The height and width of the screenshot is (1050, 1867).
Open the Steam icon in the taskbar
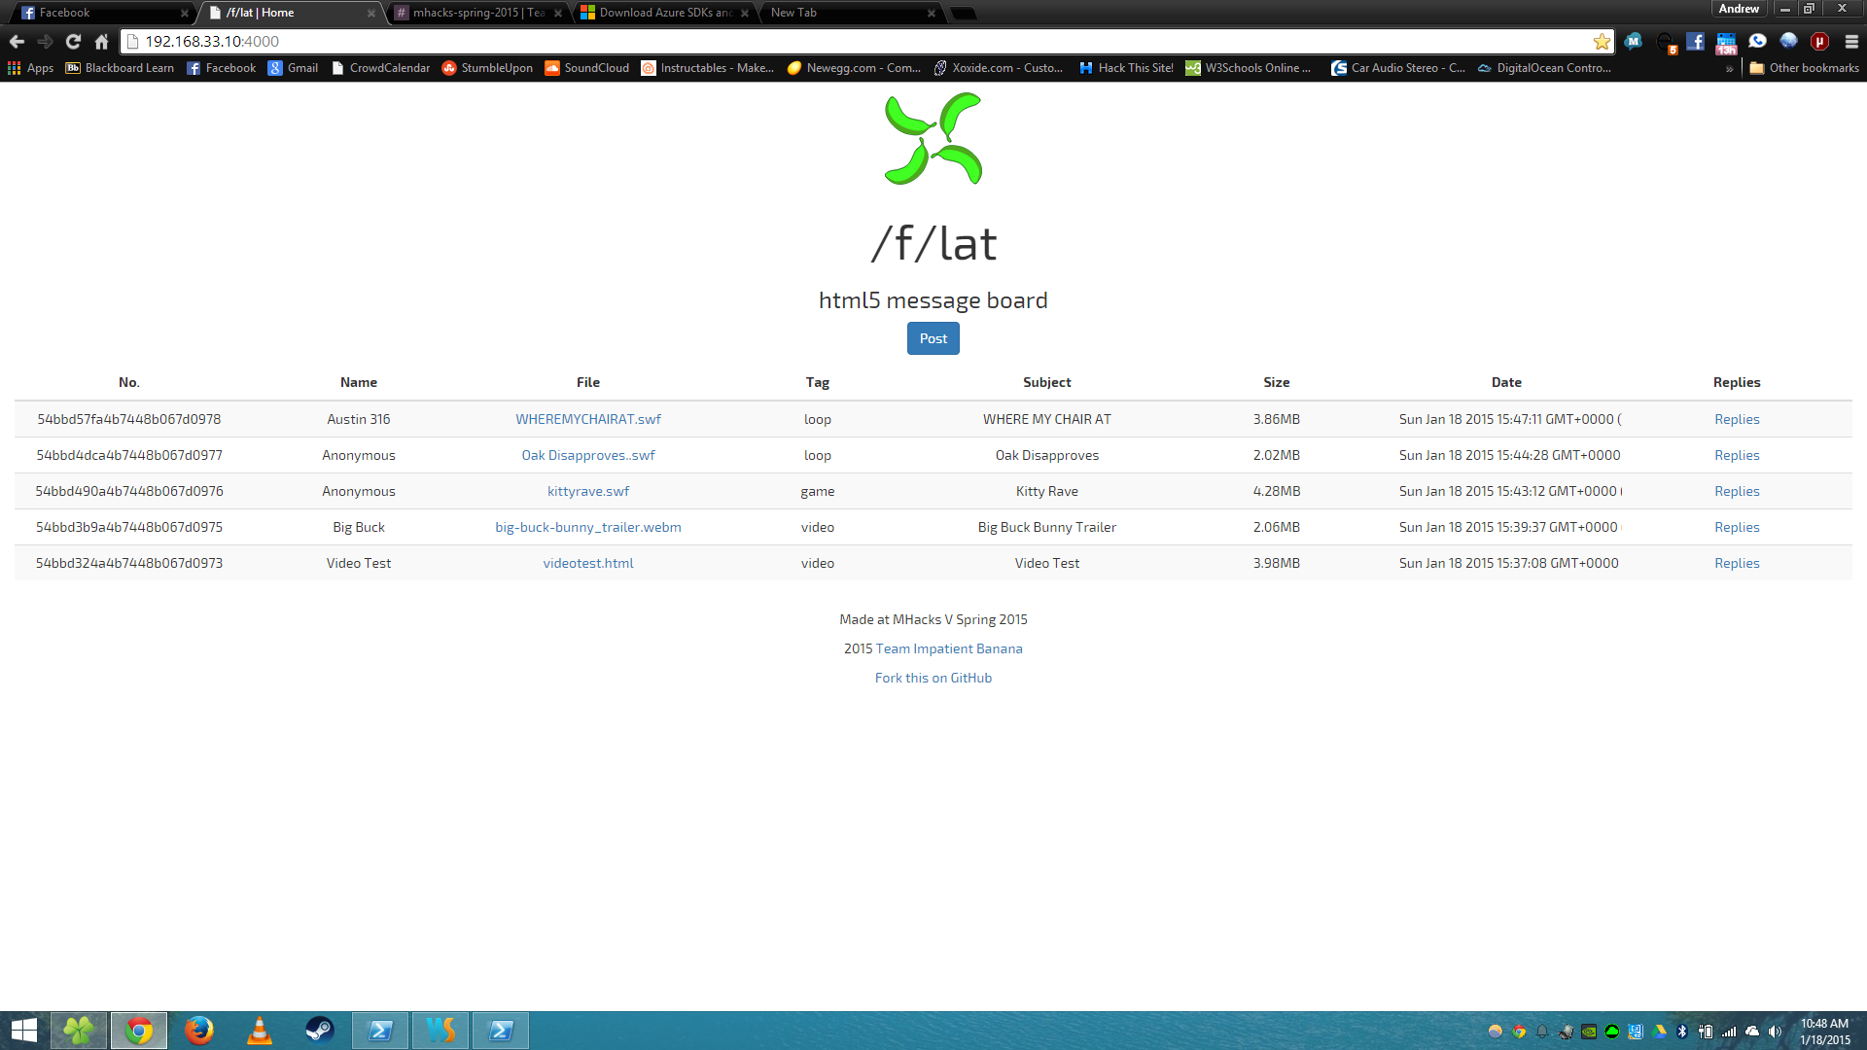coord(319,1030)
